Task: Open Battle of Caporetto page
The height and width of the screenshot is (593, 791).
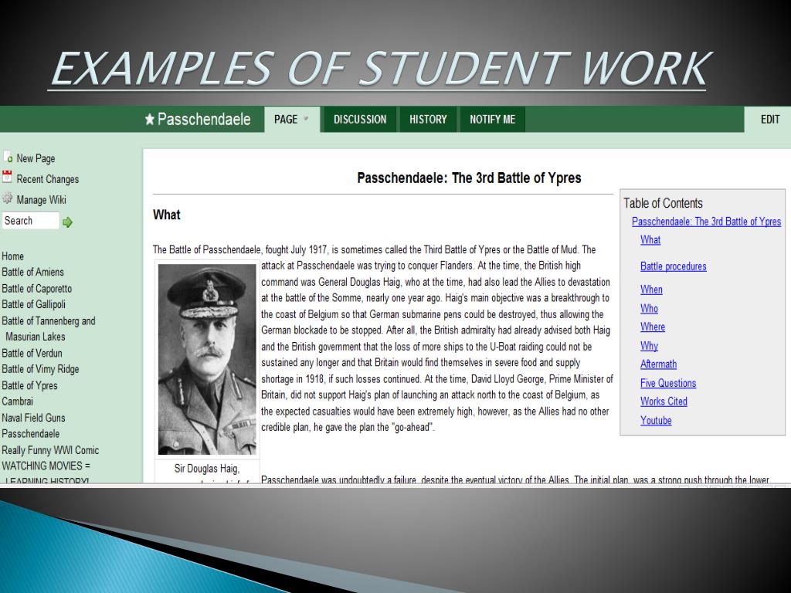Action: tap(37, 289)
